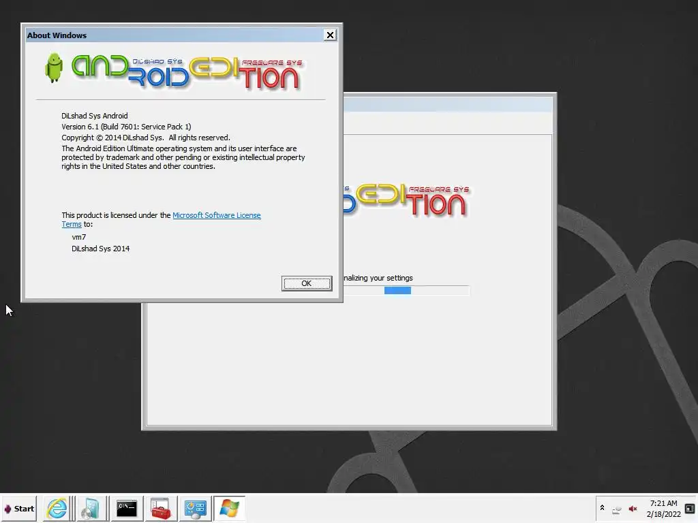Show hidden tray icons arrow
Screen dimensions: 698x523
coord(602,508)
